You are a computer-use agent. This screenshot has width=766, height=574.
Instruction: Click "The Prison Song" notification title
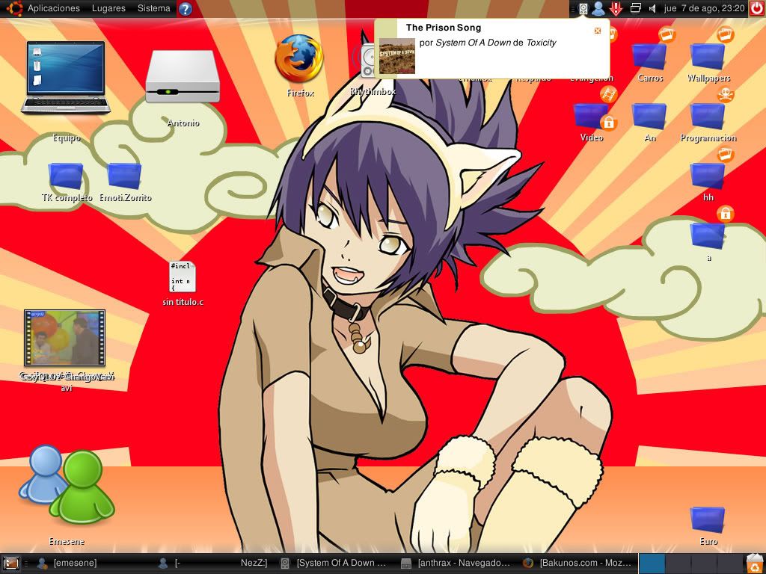tap(443, 28)
